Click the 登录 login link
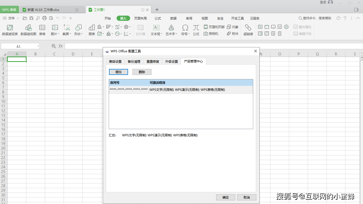The image size is (363, 204). 323,2
